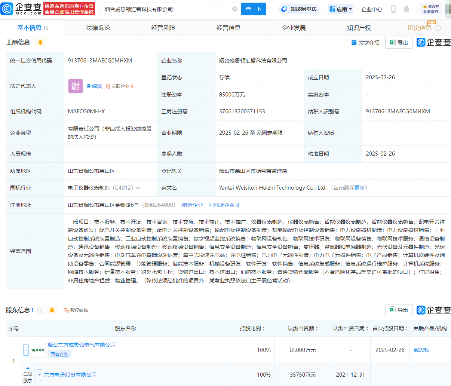This screenshot has height=386, width=451.
Task: Export shareholder info with 导出
Action: (399, 310)
